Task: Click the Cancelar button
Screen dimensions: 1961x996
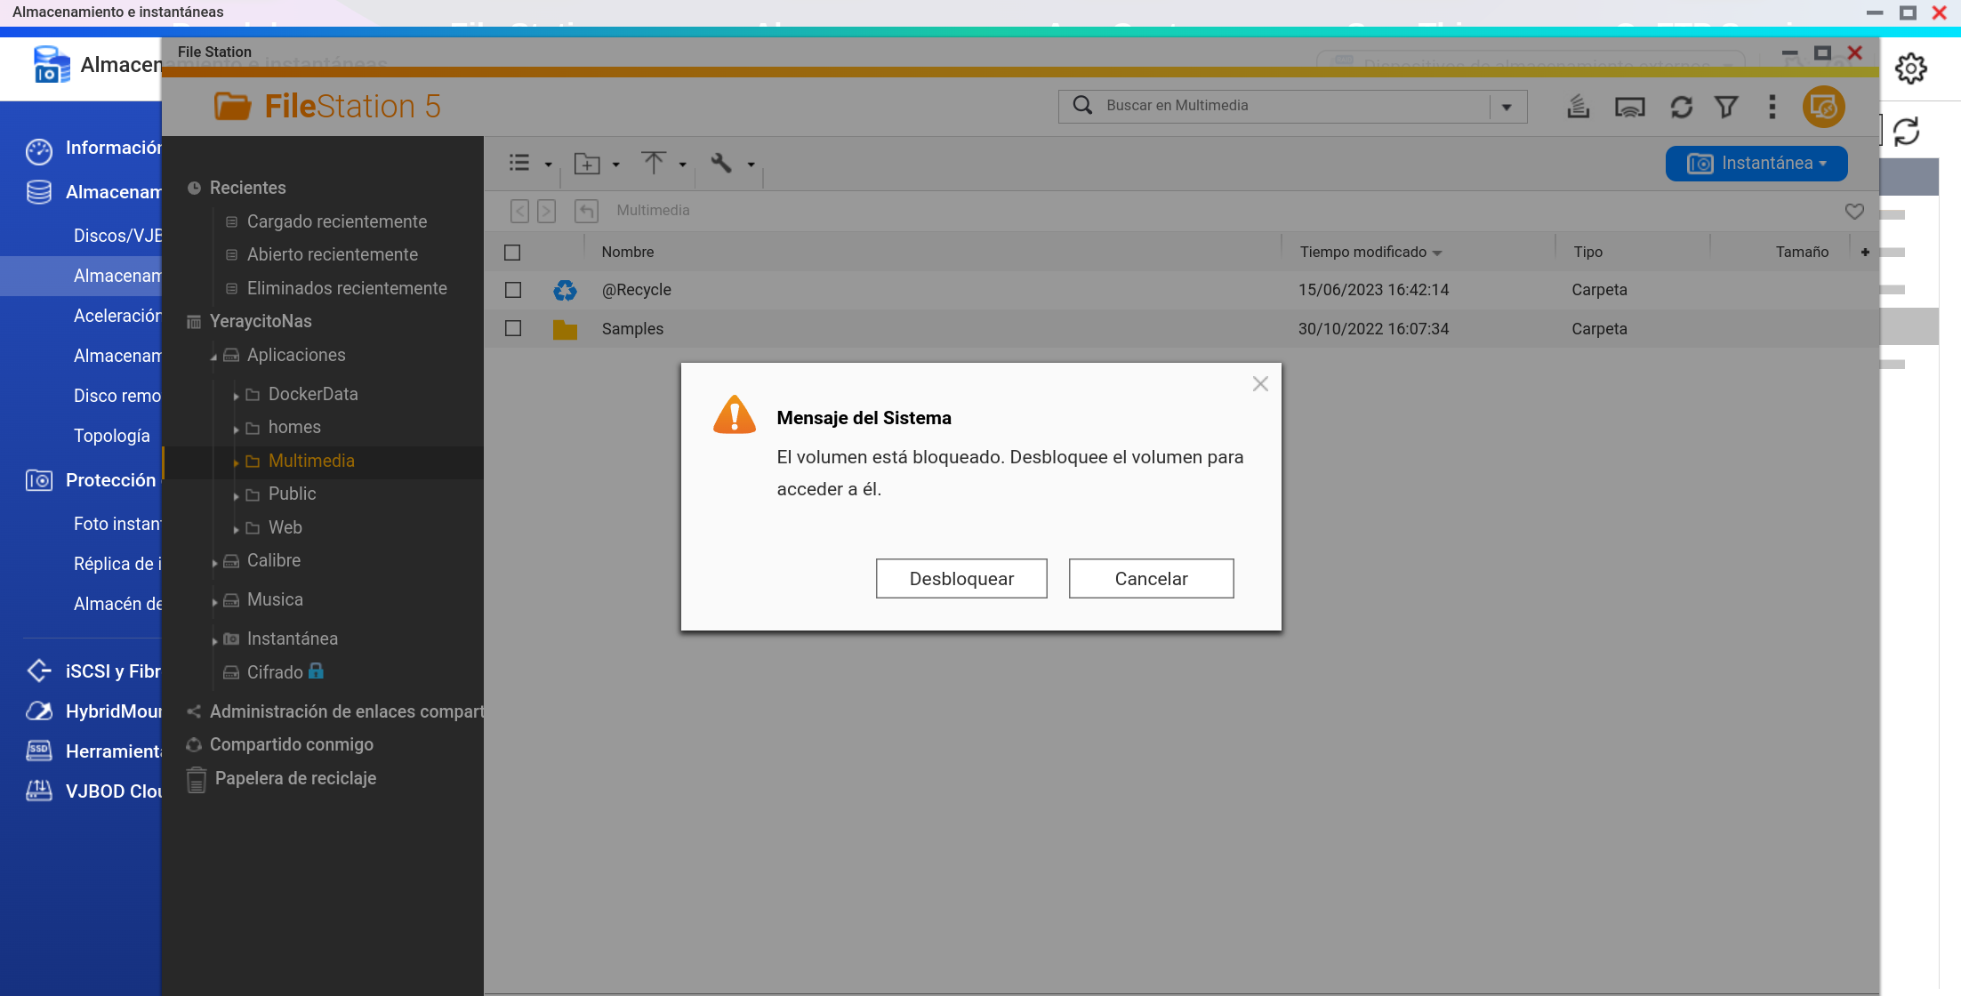Action: click(1151, 579)
